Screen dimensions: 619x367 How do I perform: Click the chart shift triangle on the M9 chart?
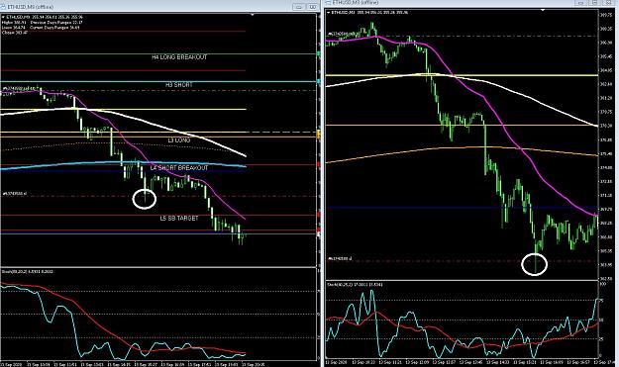point(253,15)
